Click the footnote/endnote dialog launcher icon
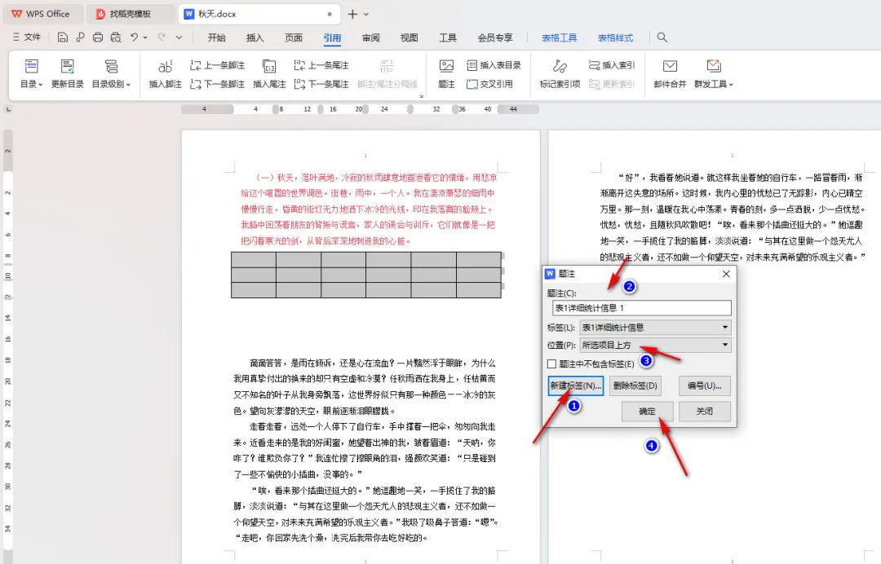The image size is (881, 564). click(x=421, y=96)
